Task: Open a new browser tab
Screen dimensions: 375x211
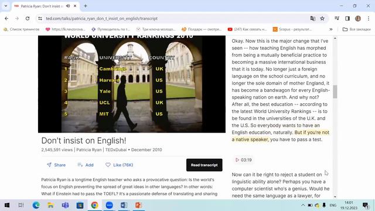Action: (86, 6)
